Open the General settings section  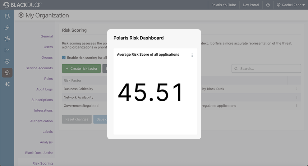click(x=47, y=36)
